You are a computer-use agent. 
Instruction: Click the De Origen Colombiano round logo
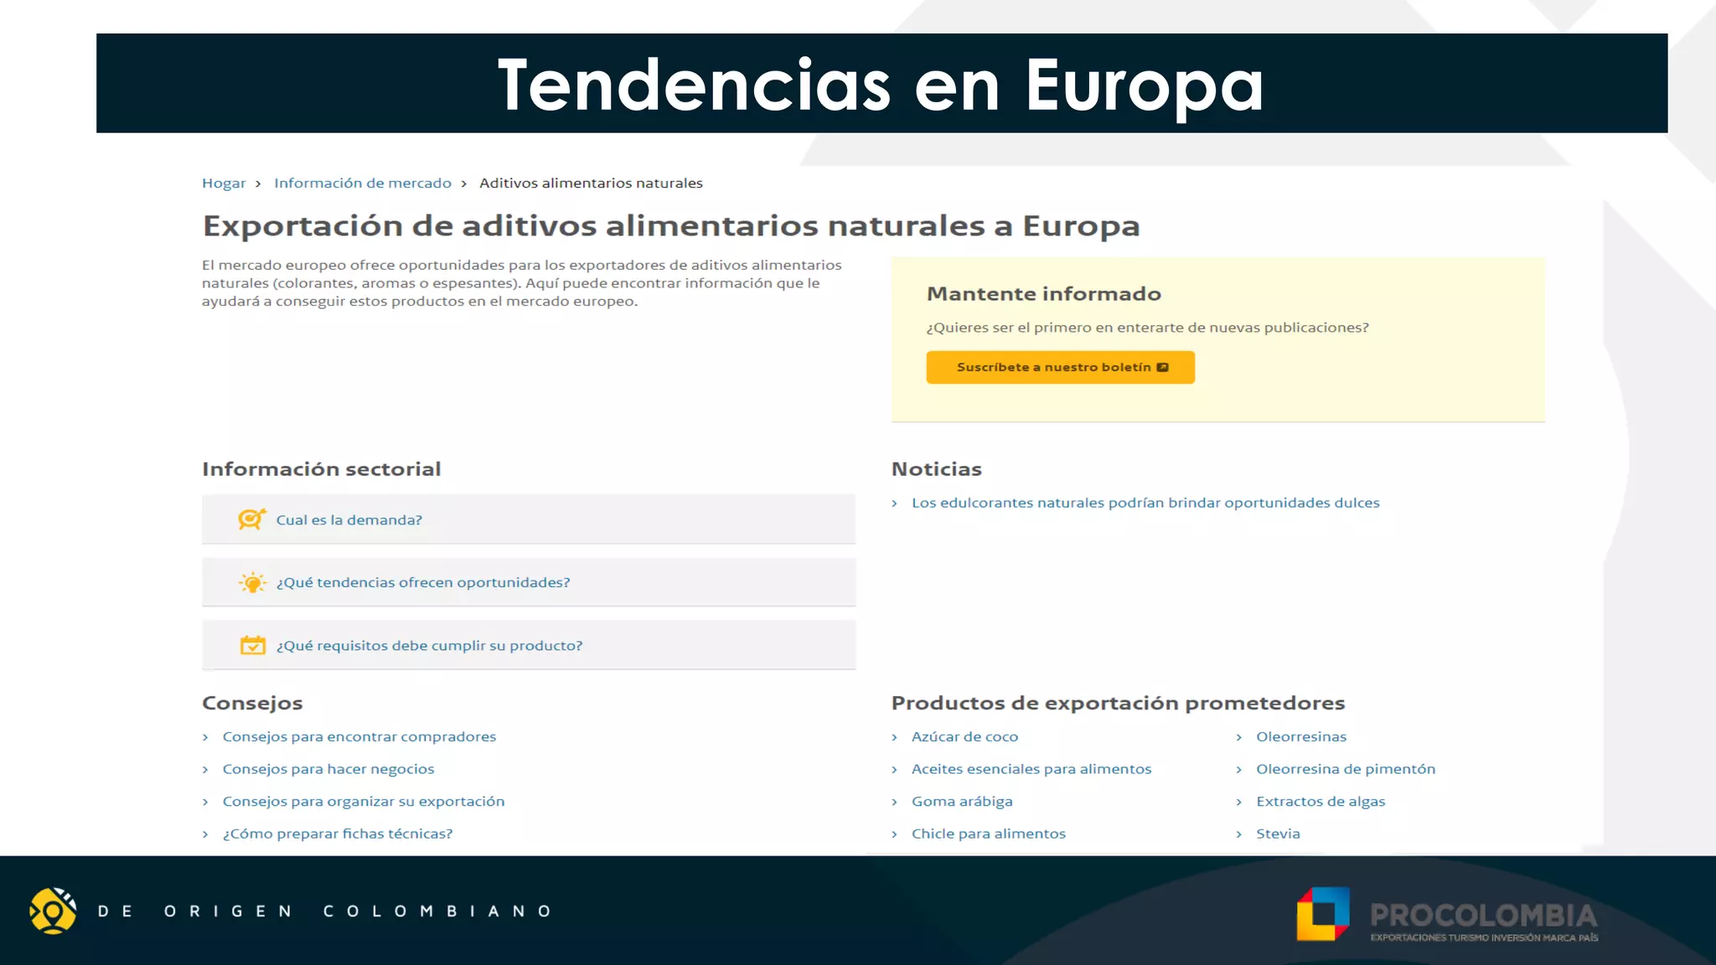tap(53, 911)
